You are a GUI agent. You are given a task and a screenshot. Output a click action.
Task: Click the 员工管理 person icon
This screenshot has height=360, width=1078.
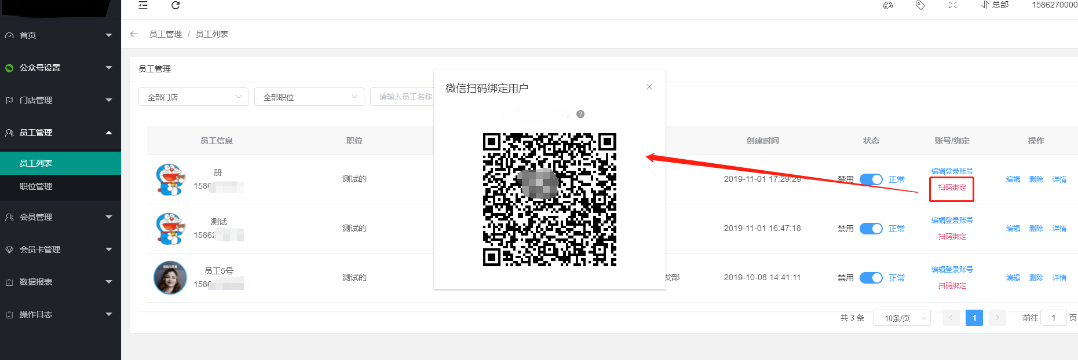[9, 133]
